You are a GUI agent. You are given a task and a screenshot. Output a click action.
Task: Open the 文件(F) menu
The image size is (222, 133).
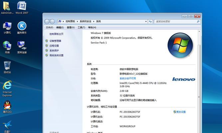click(x=49, y=28)
